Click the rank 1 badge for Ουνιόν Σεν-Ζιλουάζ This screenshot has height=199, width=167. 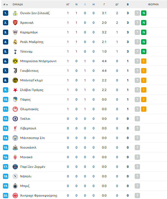coord(6,13)
